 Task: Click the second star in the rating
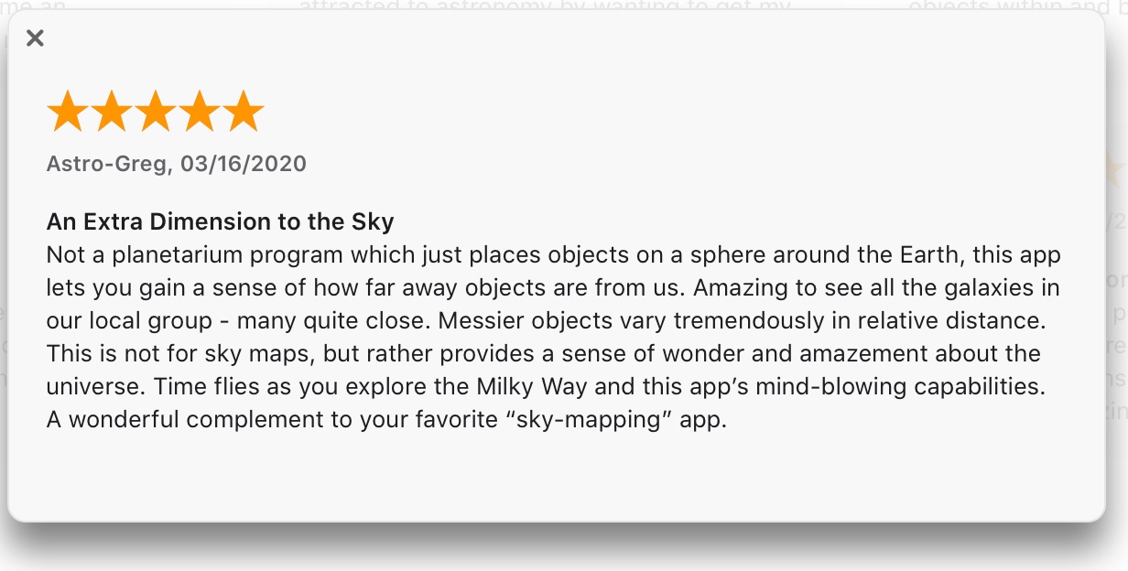coord(112,110)
